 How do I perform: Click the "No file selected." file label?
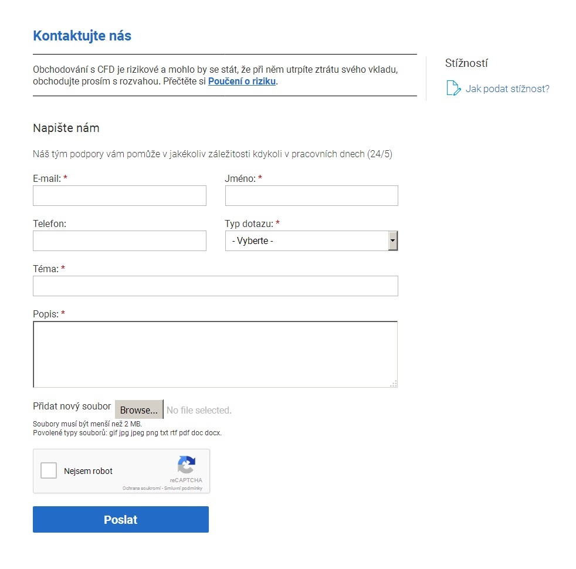[x=199, y=410]
